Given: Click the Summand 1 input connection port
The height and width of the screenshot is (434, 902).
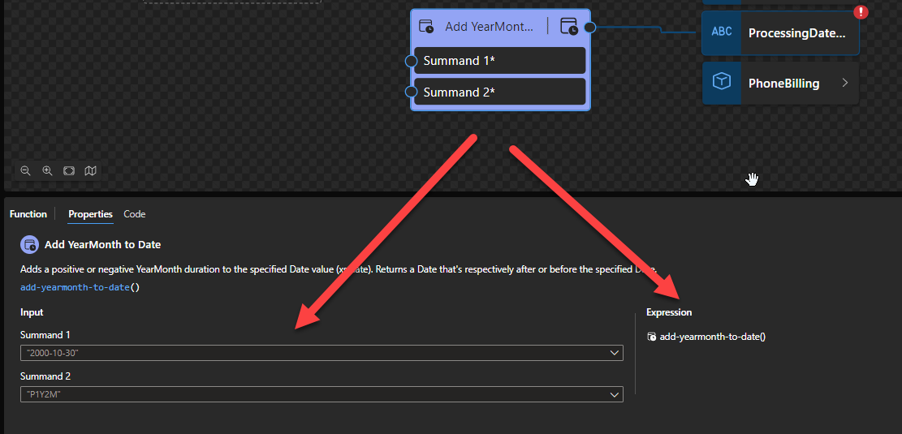Looking at the screenshot, I should (x=412, y=61).
